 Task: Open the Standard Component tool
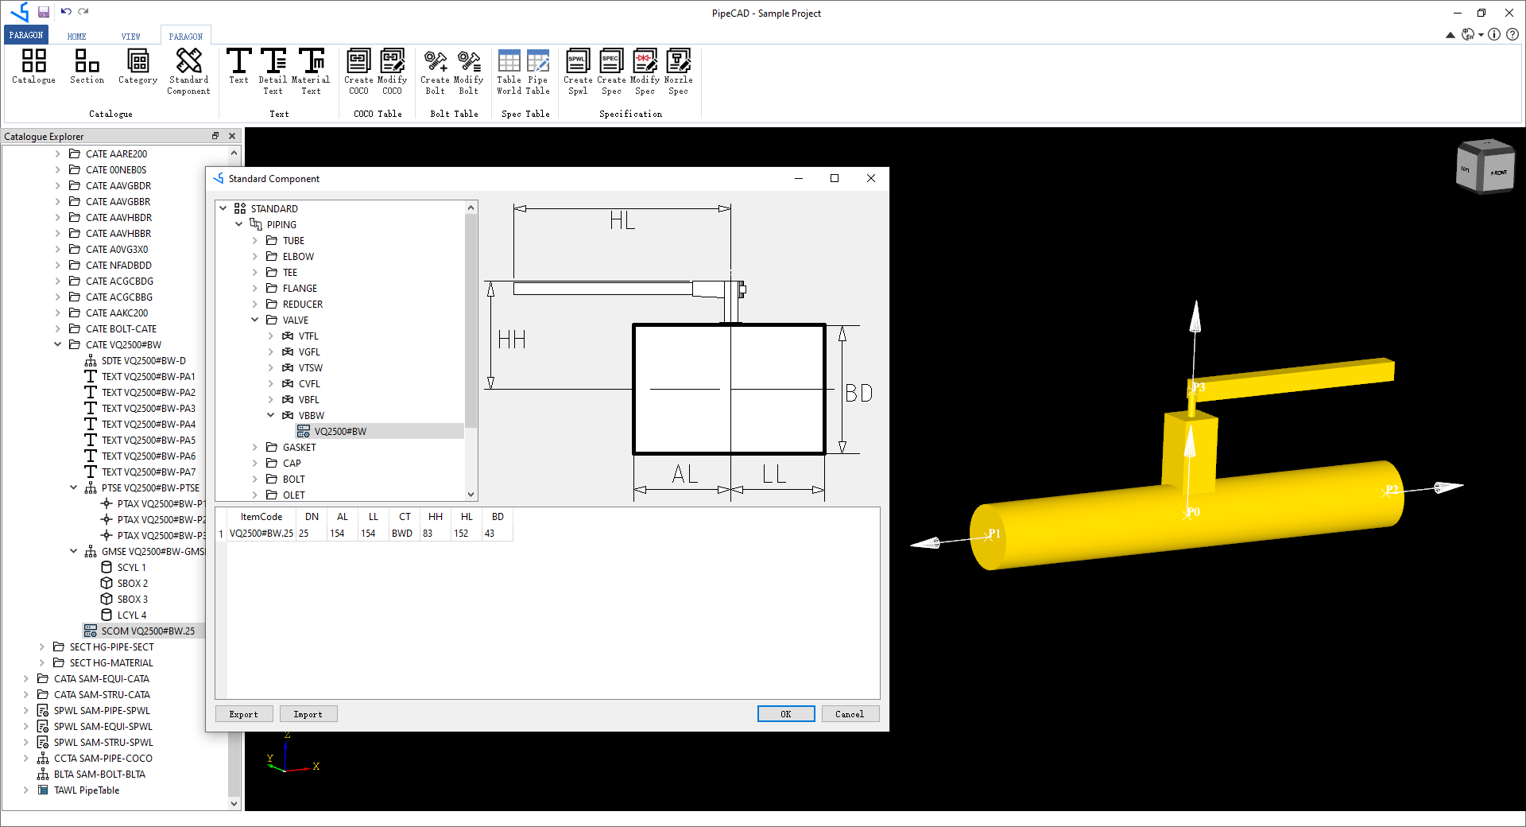point(188,72)
